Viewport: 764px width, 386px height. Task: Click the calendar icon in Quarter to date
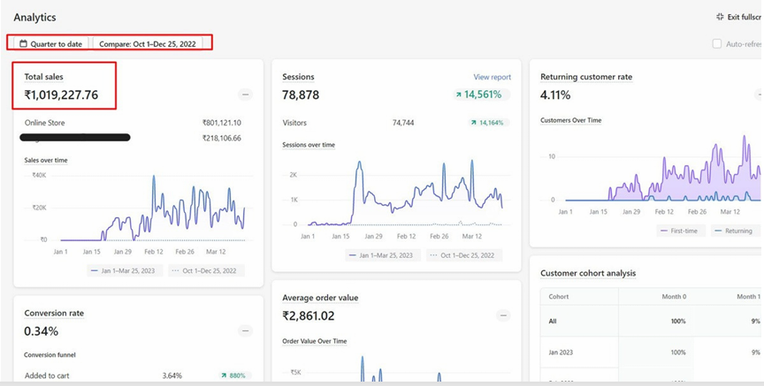23,42
